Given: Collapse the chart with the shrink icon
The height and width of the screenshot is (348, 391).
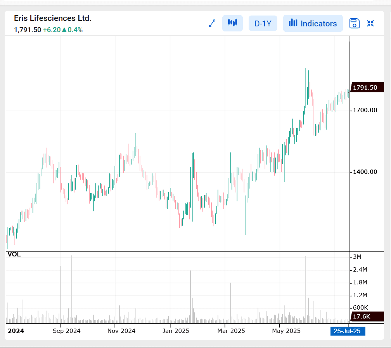Looking at the screenshot, I should coord(370,23).
